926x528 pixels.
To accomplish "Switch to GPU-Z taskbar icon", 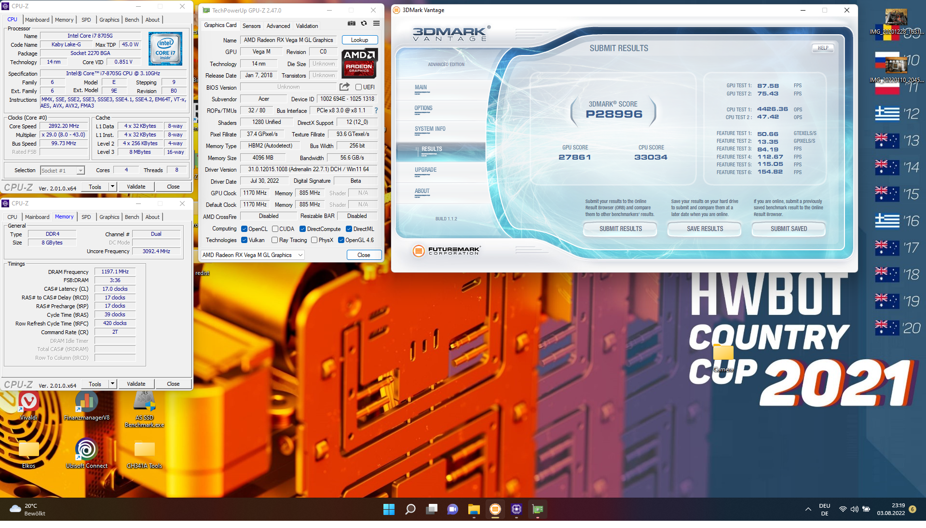I will pyautogui.click(x=538, y=509).
